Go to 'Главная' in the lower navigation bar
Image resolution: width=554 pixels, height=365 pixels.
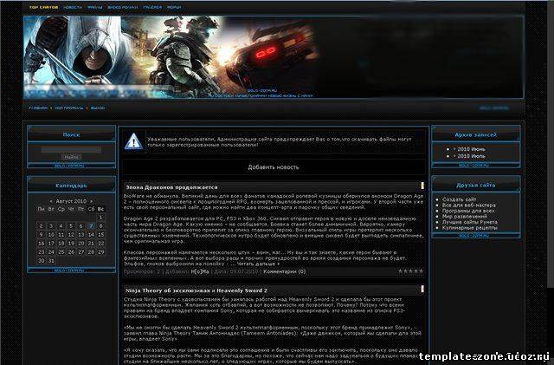38,108
